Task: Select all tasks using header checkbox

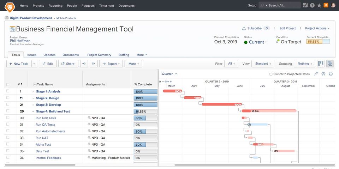Action: [x=8, y=84]
